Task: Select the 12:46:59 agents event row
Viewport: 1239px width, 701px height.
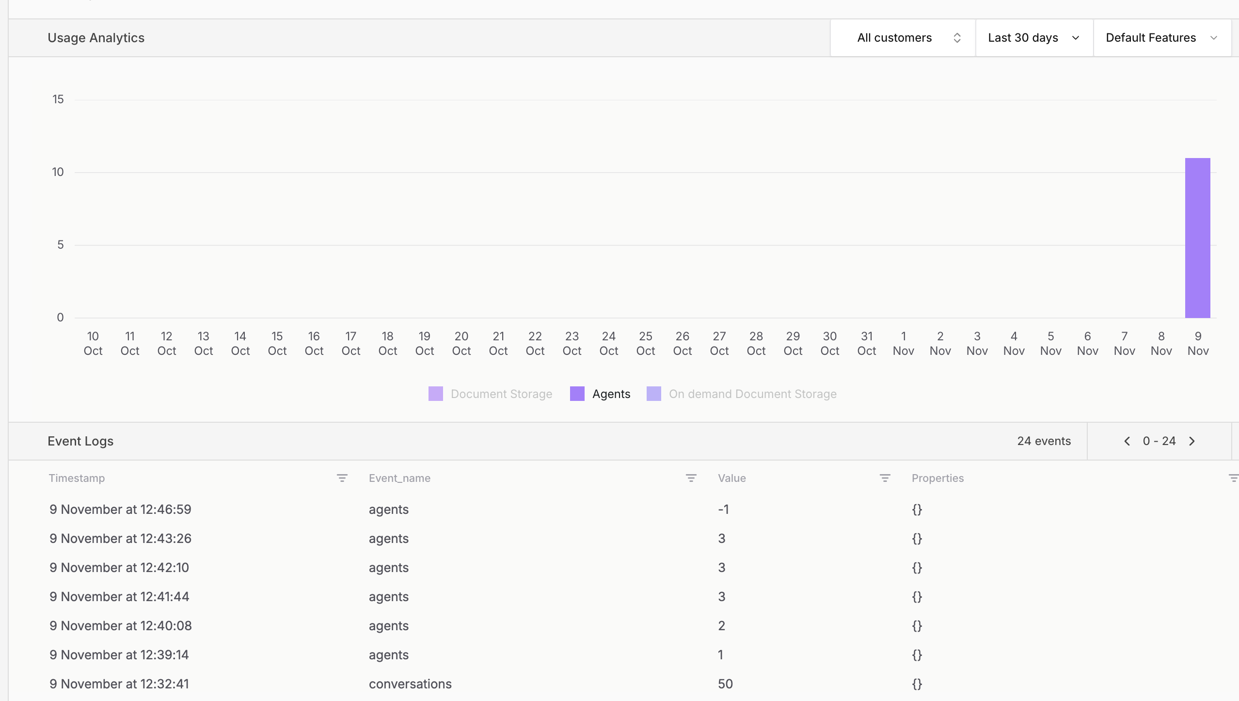Action: pos(120,509)
